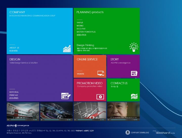This screenshot has height=138, width=182.
Task: Click 'Webhard : adphil / 1234' footer text
Action: 84,131
